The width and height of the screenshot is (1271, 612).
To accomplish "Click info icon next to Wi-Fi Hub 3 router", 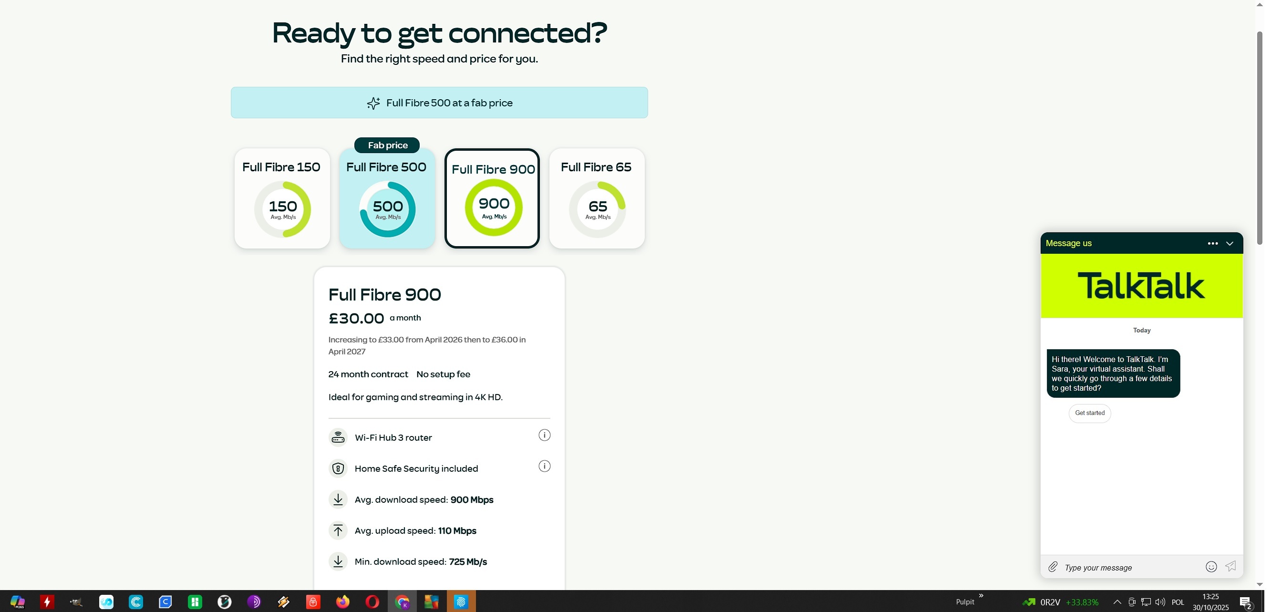I will (x=544, y=436).
